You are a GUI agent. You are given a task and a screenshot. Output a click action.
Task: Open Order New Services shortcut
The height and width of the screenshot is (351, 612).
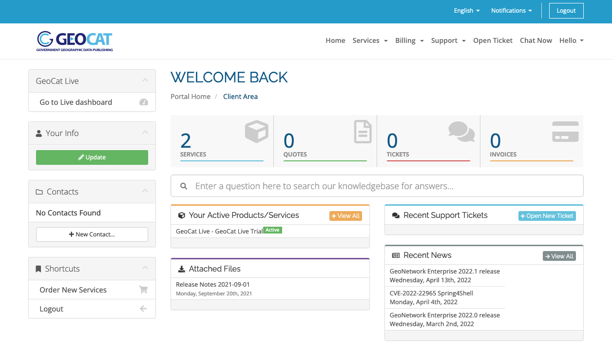point(92,290)
